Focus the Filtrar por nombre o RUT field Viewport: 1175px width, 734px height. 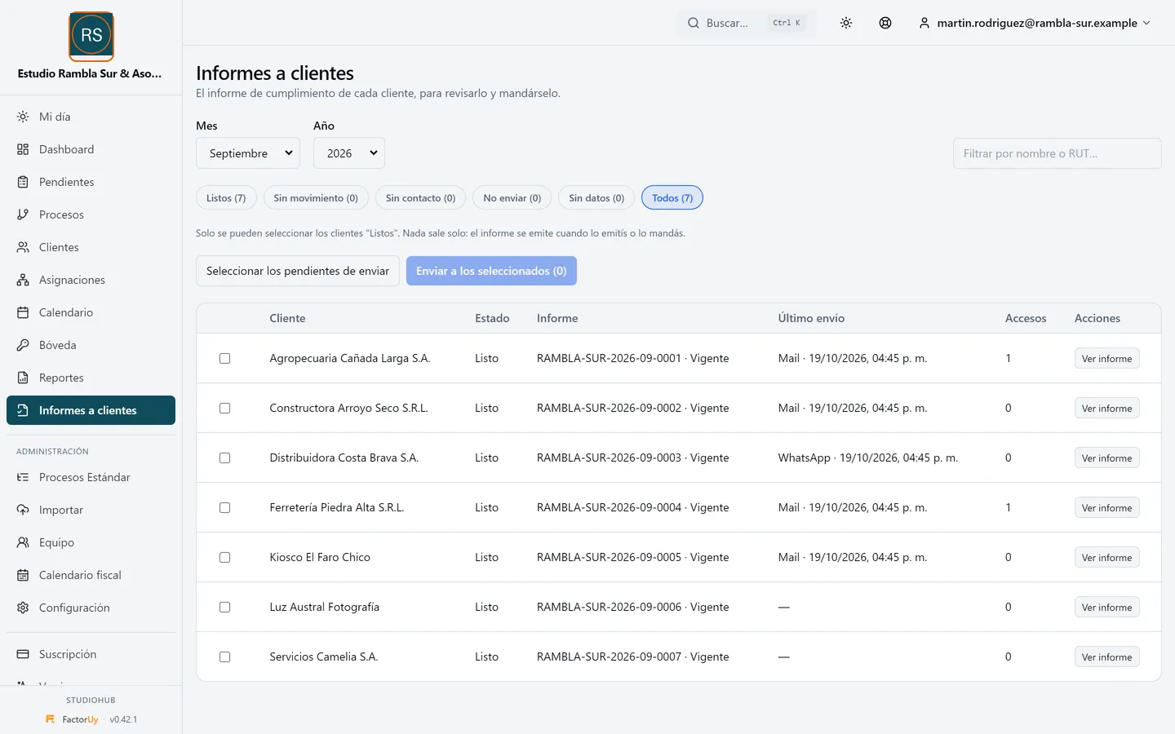[1057, 153]
